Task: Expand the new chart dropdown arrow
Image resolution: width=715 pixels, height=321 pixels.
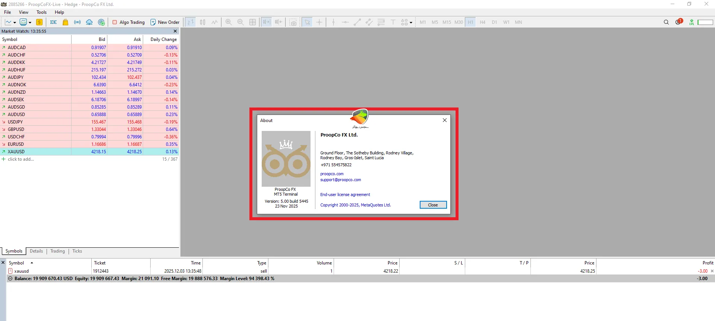Action: coord(15,23)
